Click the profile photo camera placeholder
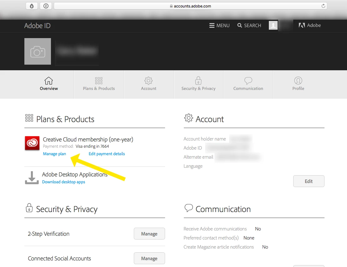This screenshot has width=347, height=267. tap(38, 51)
